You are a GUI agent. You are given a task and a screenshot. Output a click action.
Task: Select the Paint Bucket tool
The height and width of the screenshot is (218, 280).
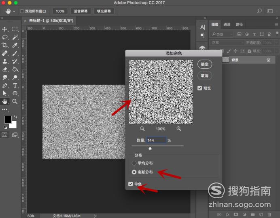point(15,69)
